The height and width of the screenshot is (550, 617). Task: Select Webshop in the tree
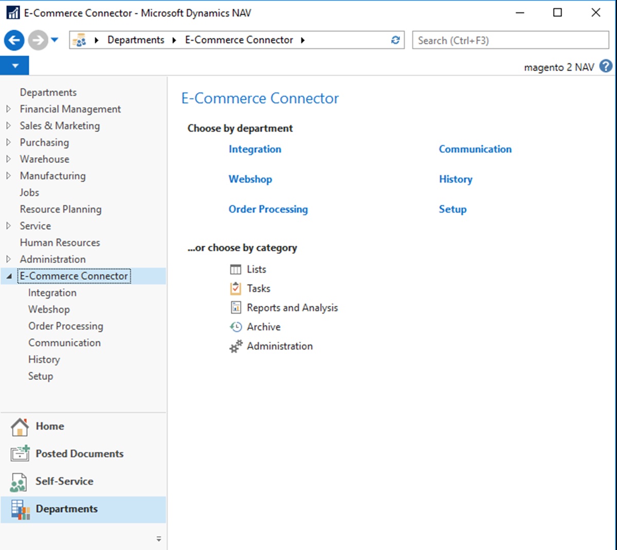pos(49,309)
